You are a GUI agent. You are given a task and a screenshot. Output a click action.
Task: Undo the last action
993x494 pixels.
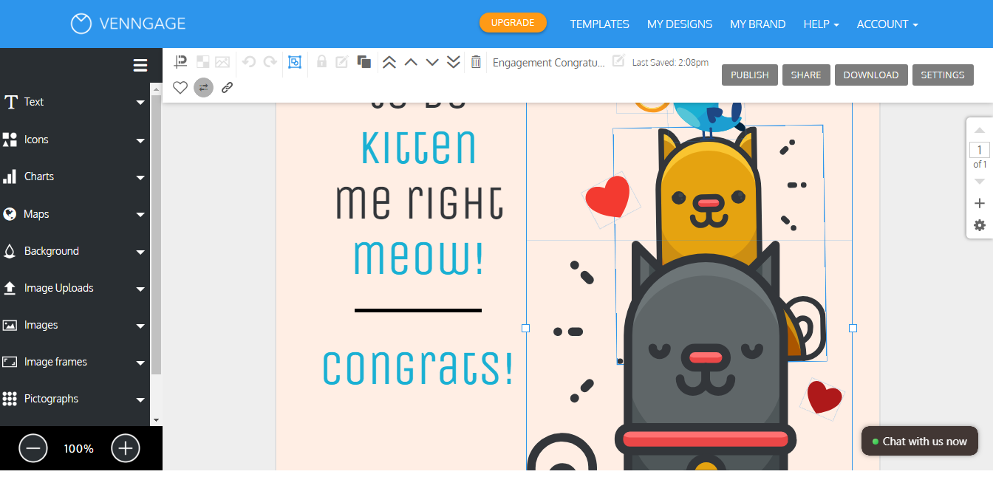tap(249, 62)
